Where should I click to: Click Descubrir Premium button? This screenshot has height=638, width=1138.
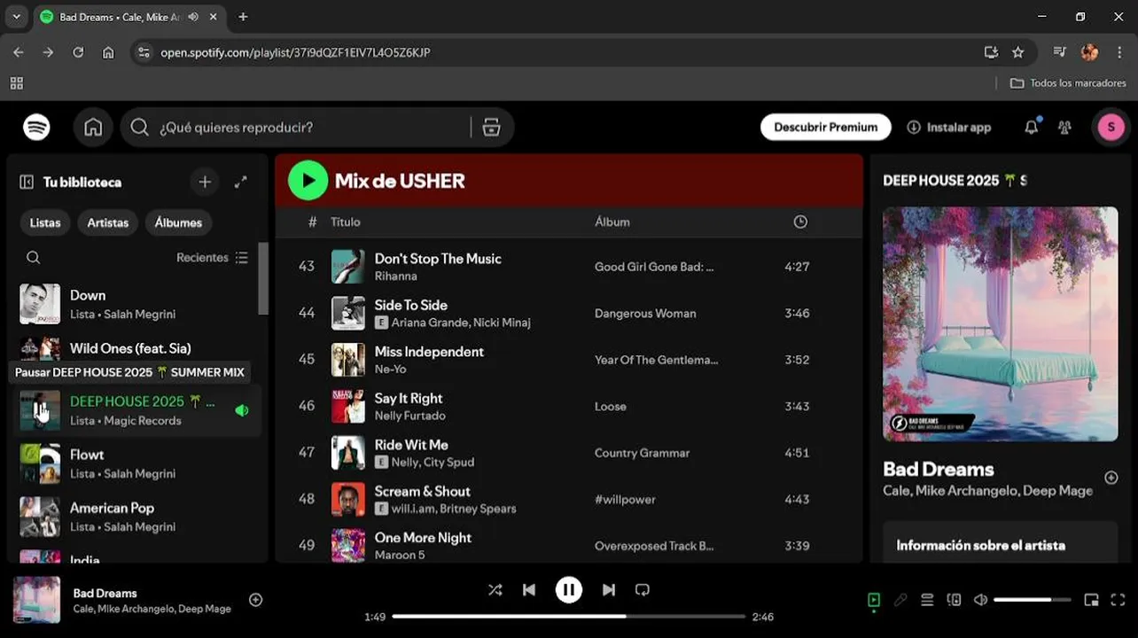[x=826, y=127]
